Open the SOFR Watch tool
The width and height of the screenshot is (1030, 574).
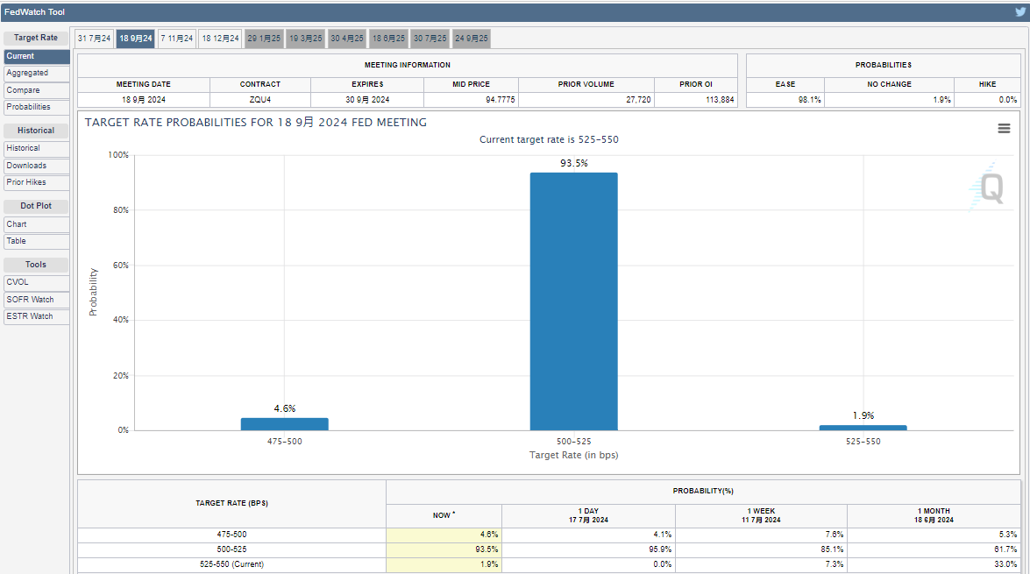[x=36, y=300]
